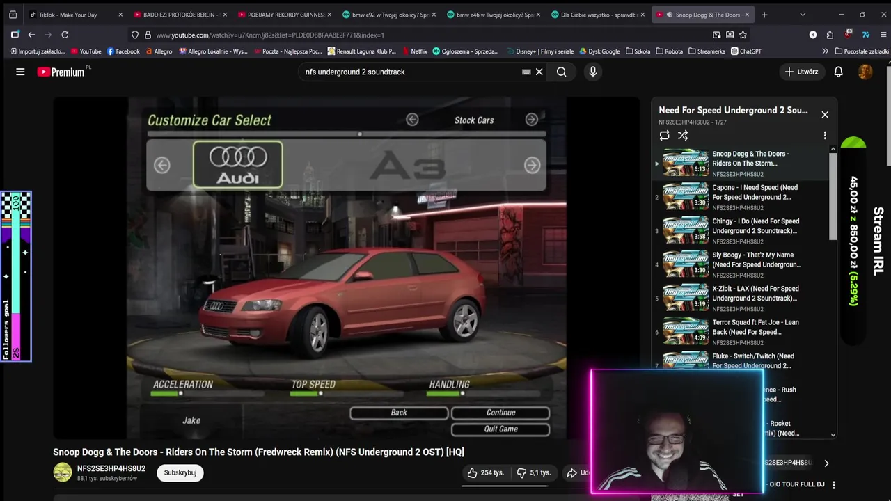Screen dimensions: 891x501
Task: Open the YouTube guide hamburger menu
Action: 20,72
